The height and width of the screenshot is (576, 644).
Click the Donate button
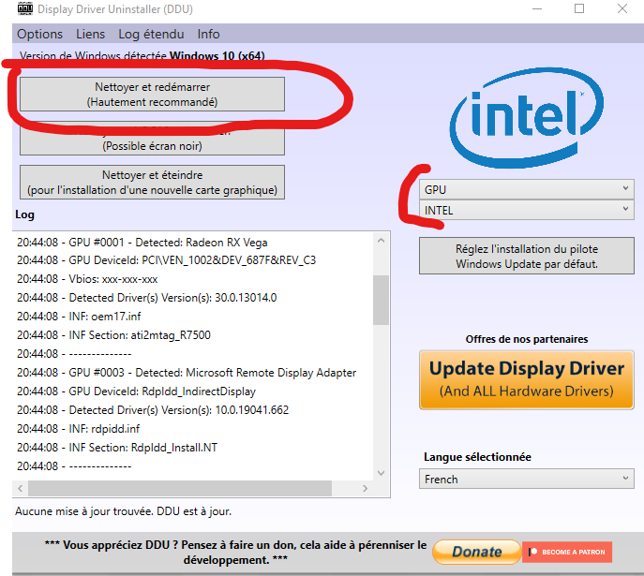pos(476,552)
